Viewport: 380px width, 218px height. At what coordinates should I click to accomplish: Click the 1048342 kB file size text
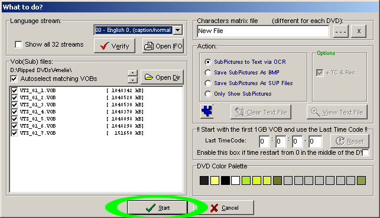coord(125,90)
